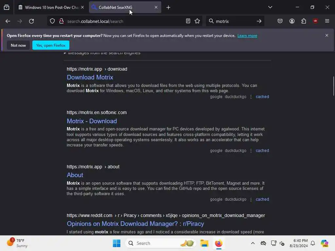Click muted volume tray icon
335x251 pixels.
click(x=282, y=243)
